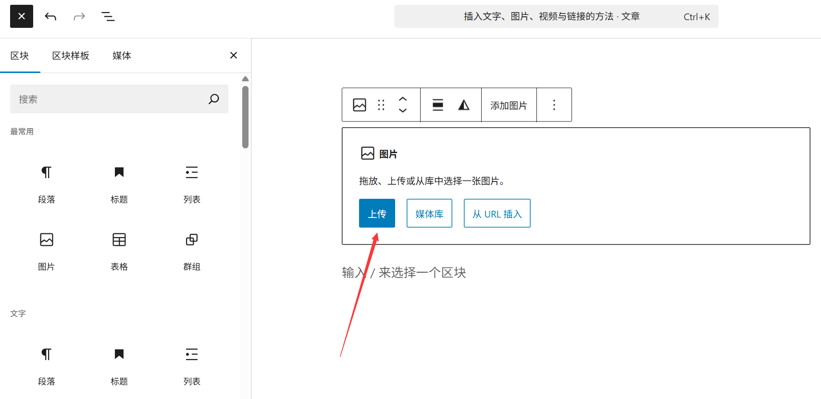821x399 pixels.
Task: Click the 拖放、上传或从库中选择一张图片 instruction text
Action: [x=432, y=181]
